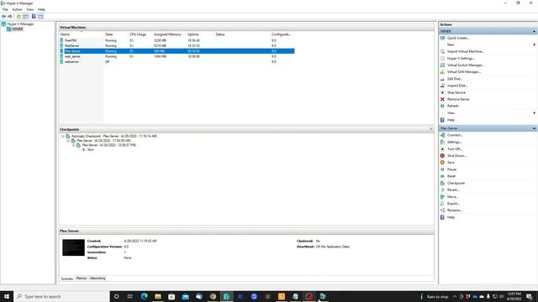Screen dimensions: 538x302
Task: Select the webserver VM that is Off
Action: [71, 62]
